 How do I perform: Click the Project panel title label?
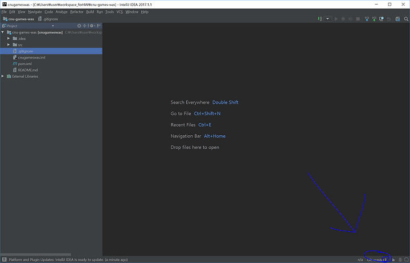[12, 26]
